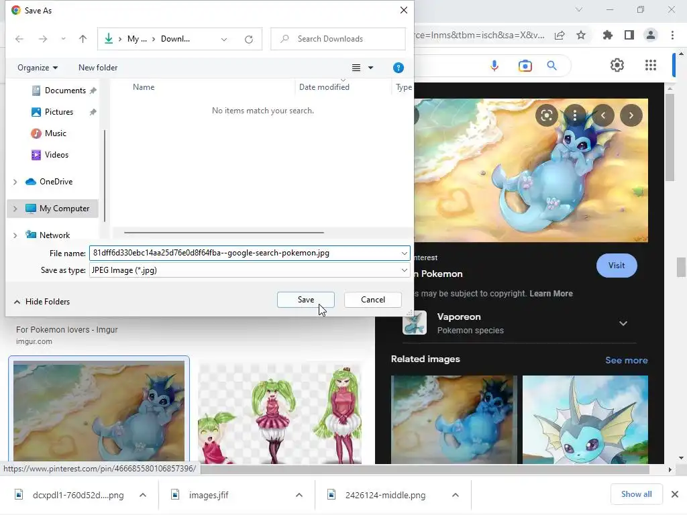
Task: Click the Save button
Action: (x=306, y=300)
